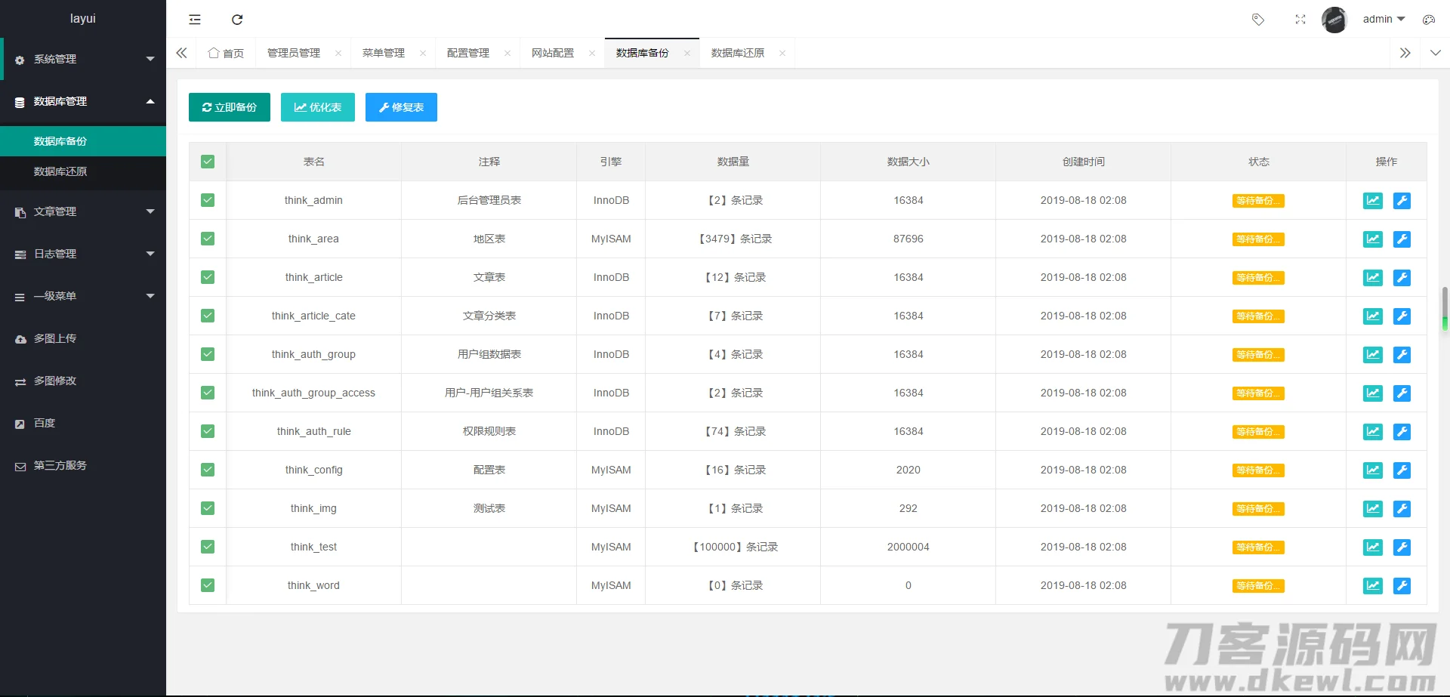Open the theme palette icon at top right
1450x697 pixels.
pos(1429,20)
